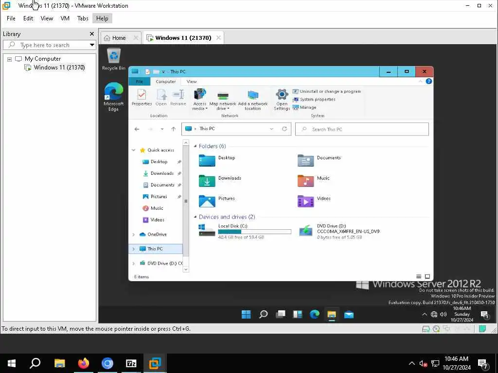The image size is (498, 373).
Task: Click Open Settings gear icon
Action: (282, 99)
